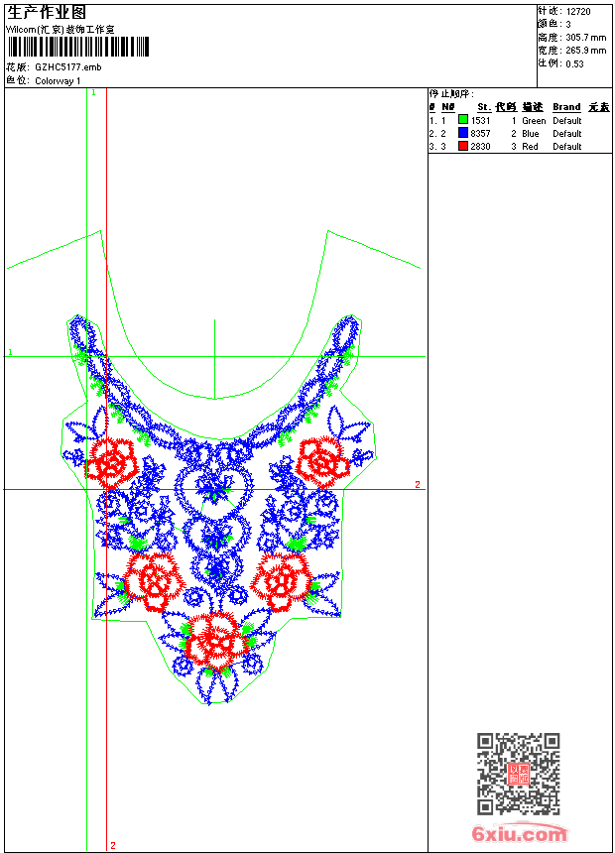Click the red thread color swatch

point(463,146)
